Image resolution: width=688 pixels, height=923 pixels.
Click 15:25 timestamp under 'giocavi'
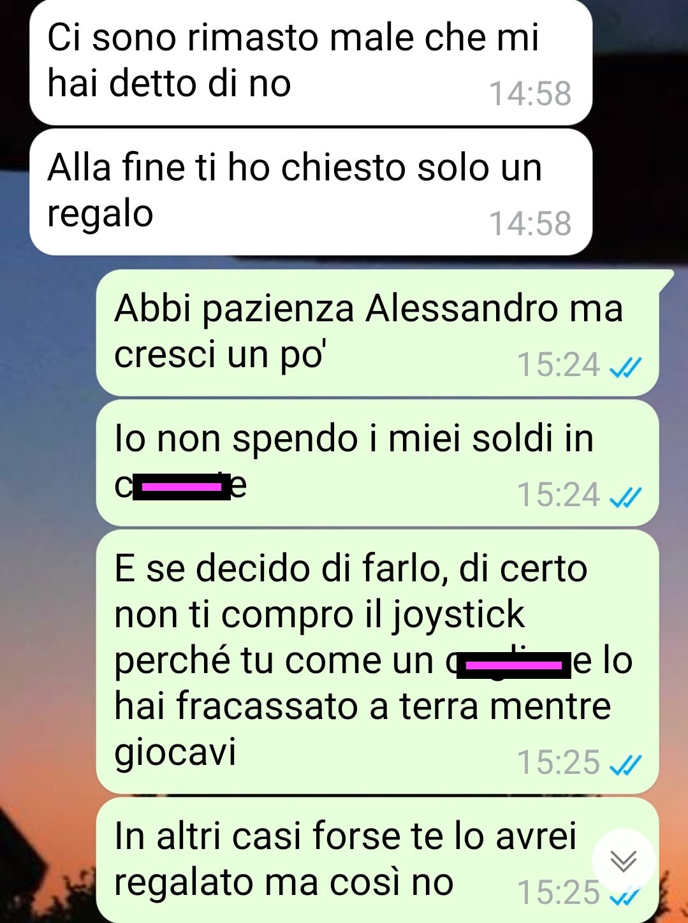pos(558,762)
